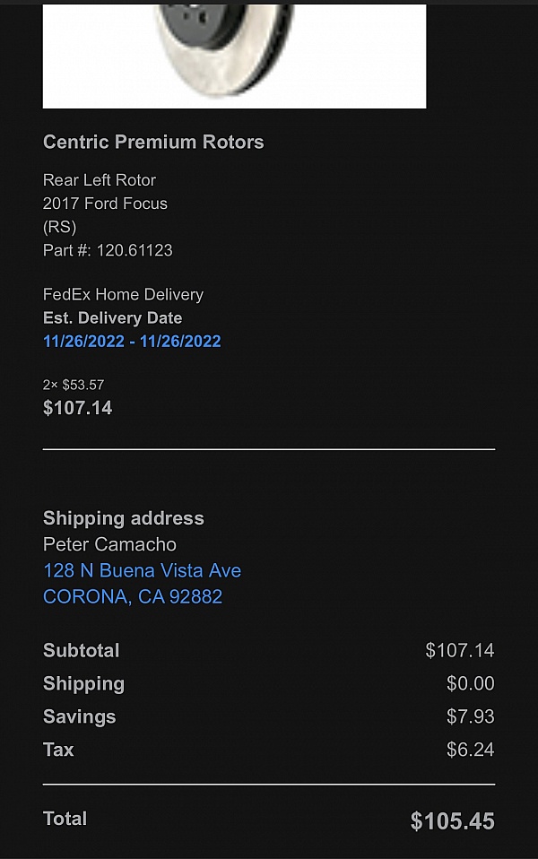Click the Total amount $105.45
Image resolution: width=538 pixels, height=859 pixels.
tap(452, 820)
